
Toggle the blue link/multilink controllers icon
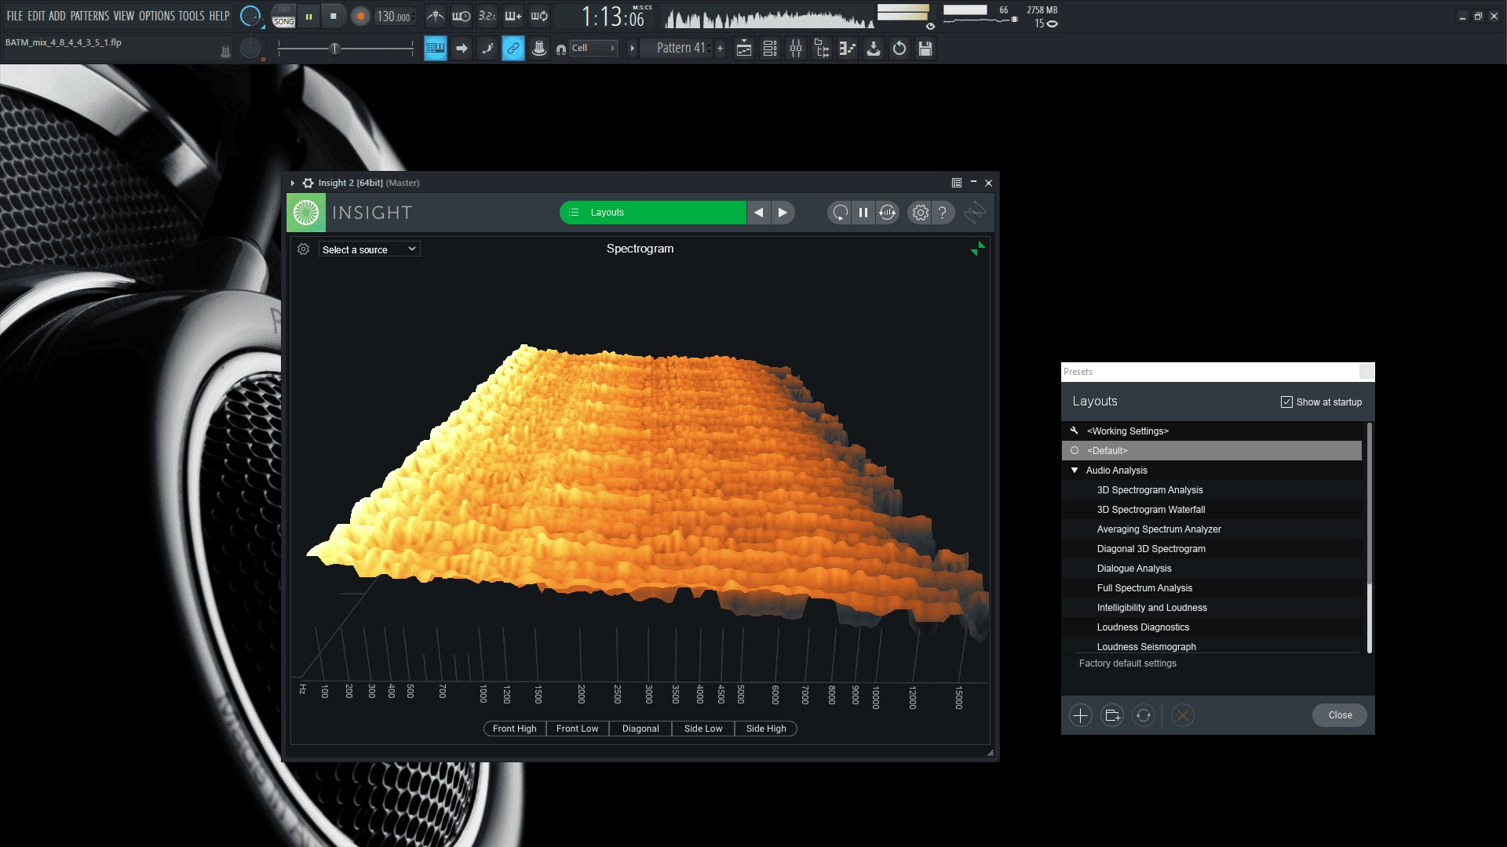513,49
